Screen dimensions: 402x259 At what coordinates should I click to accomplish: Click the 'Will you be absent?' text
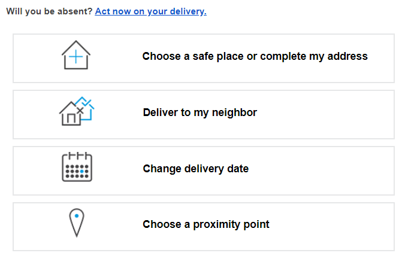[49, 11]
